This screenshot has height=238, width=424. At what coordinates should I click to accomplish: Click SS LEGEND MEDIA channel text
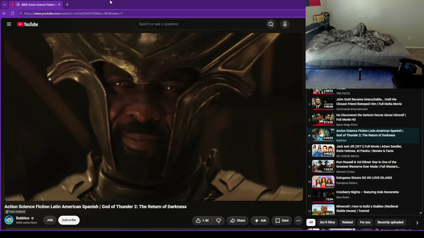(347, 156)
